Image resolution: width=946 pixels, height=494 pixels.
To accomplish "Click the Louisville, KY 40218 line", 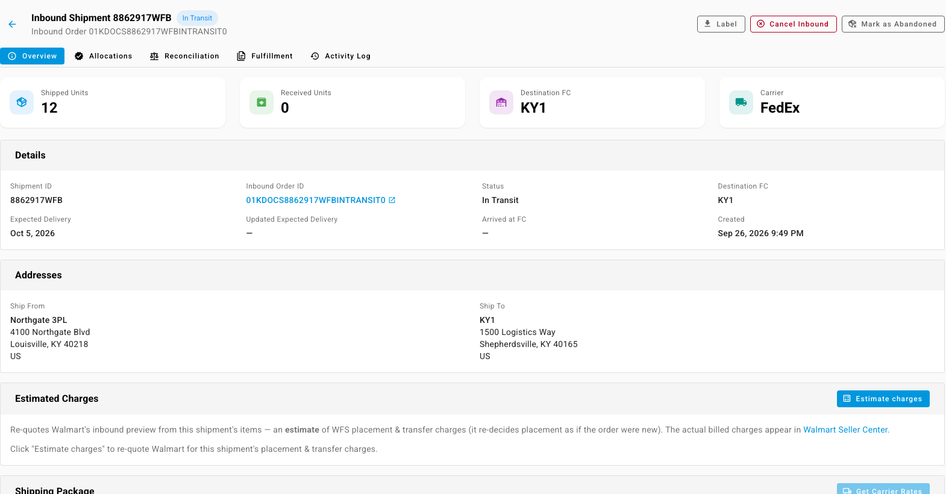I will pos(49,344).
